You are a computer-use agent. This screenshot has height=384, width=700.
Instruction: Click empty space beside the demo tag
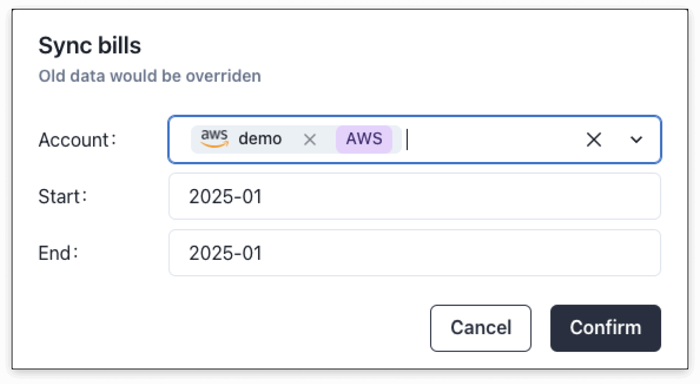click(x=491, y=139)
